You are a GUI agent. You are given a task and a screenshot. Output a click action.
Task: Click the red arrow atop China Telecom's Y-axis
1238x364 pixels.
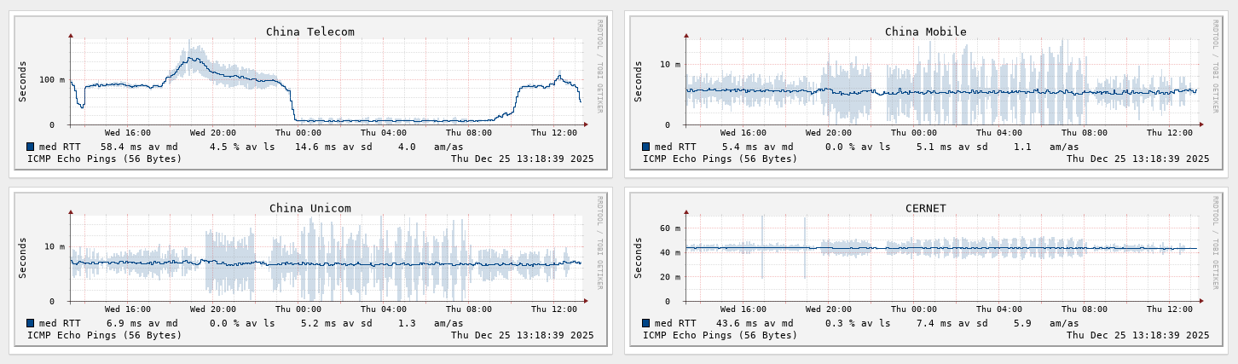click(x=71, y=36)
